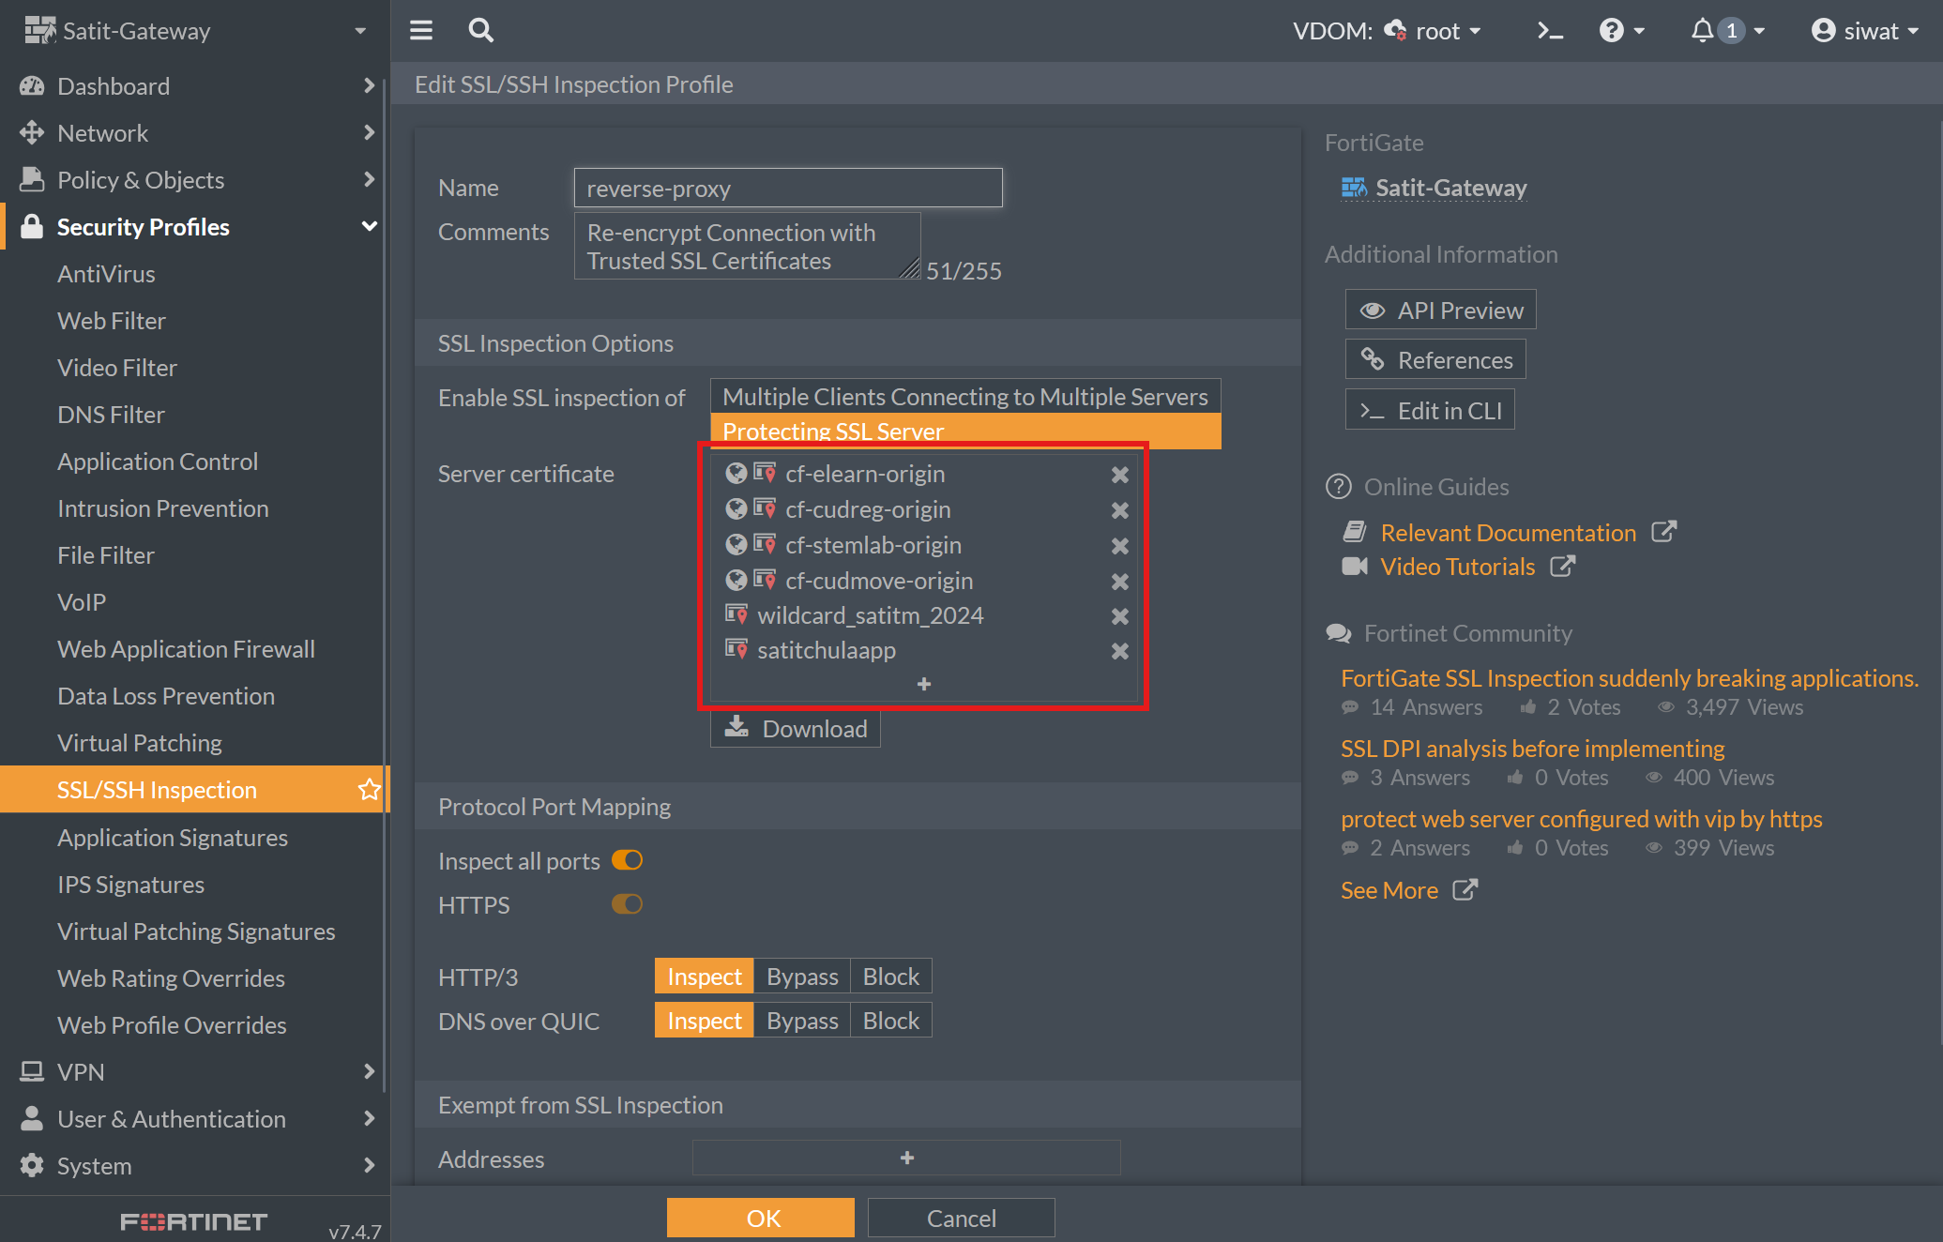Image resolution: width=1943 pixels, height=1242 pixels.
Task: Expand the Network menu chevron
Action: [369, 132]
